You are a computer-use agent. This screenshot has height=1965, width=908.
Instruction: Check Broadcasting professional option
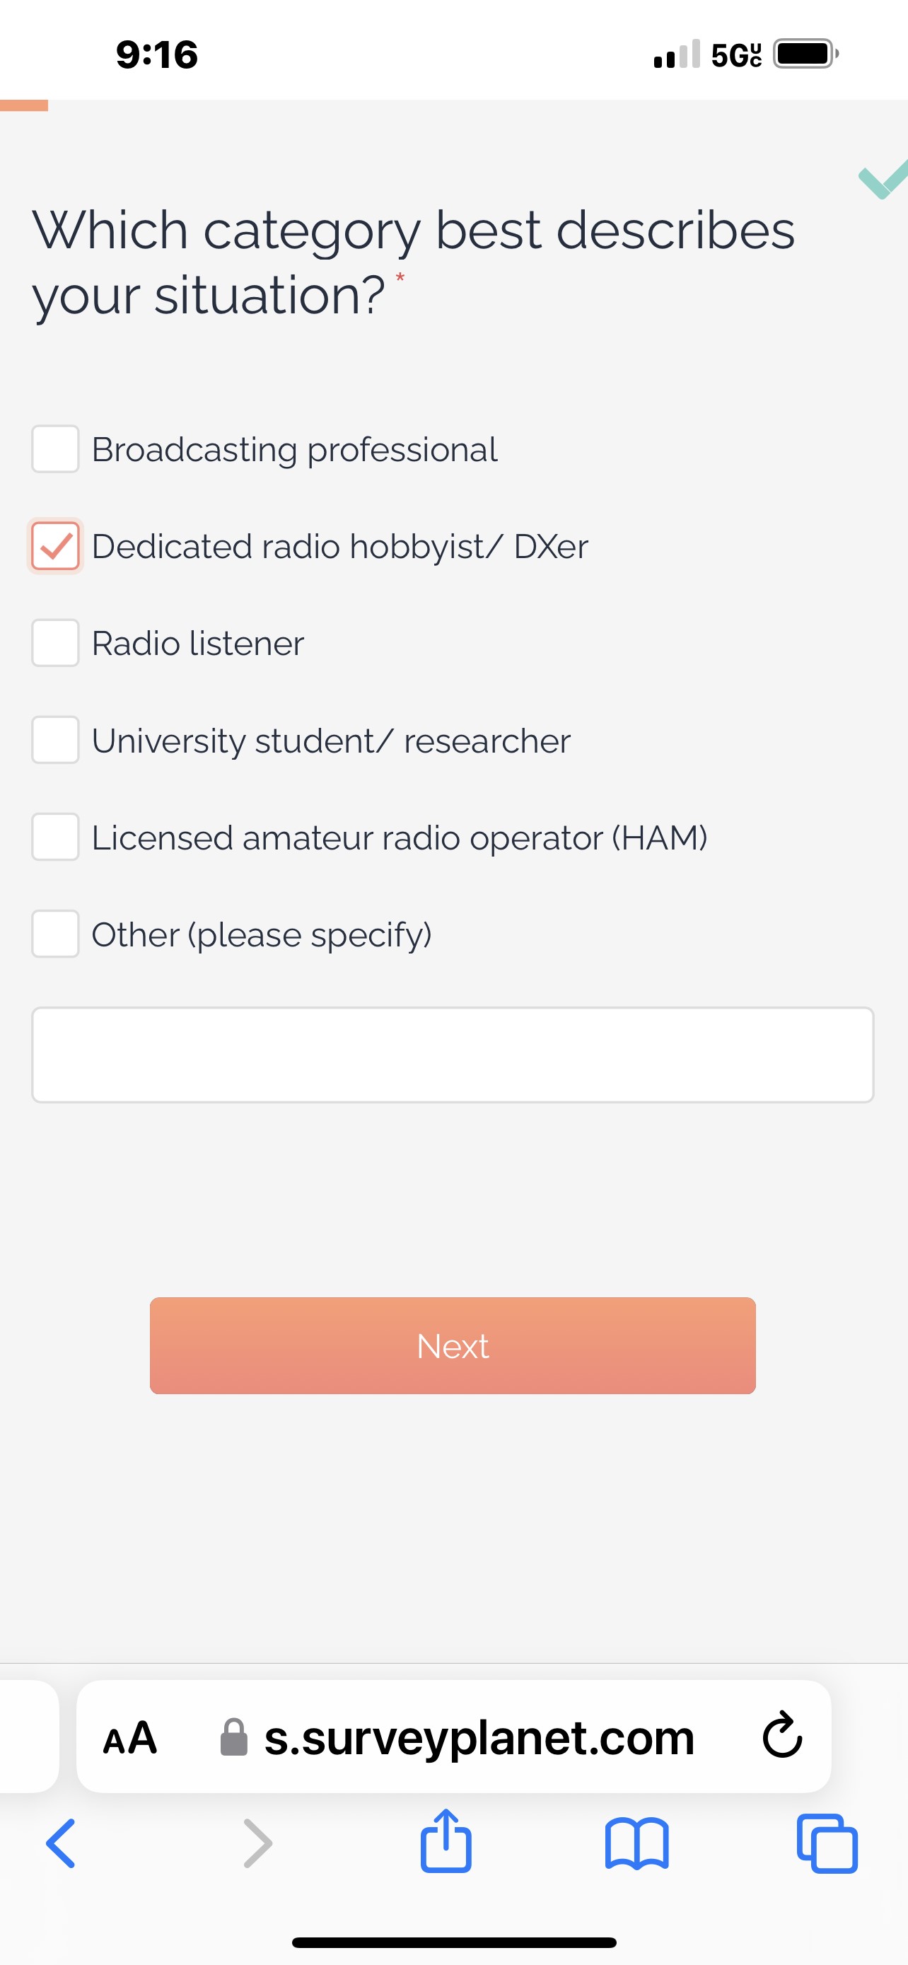click(x=55, y=449)
